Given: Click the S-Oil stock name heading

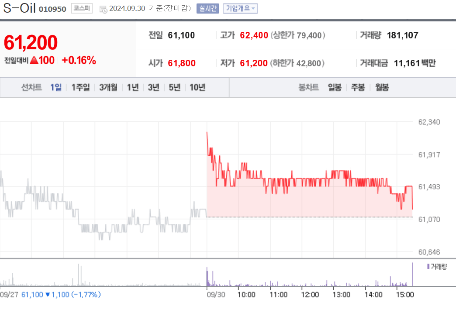Looking at the screenshot, I should (20, 8).
